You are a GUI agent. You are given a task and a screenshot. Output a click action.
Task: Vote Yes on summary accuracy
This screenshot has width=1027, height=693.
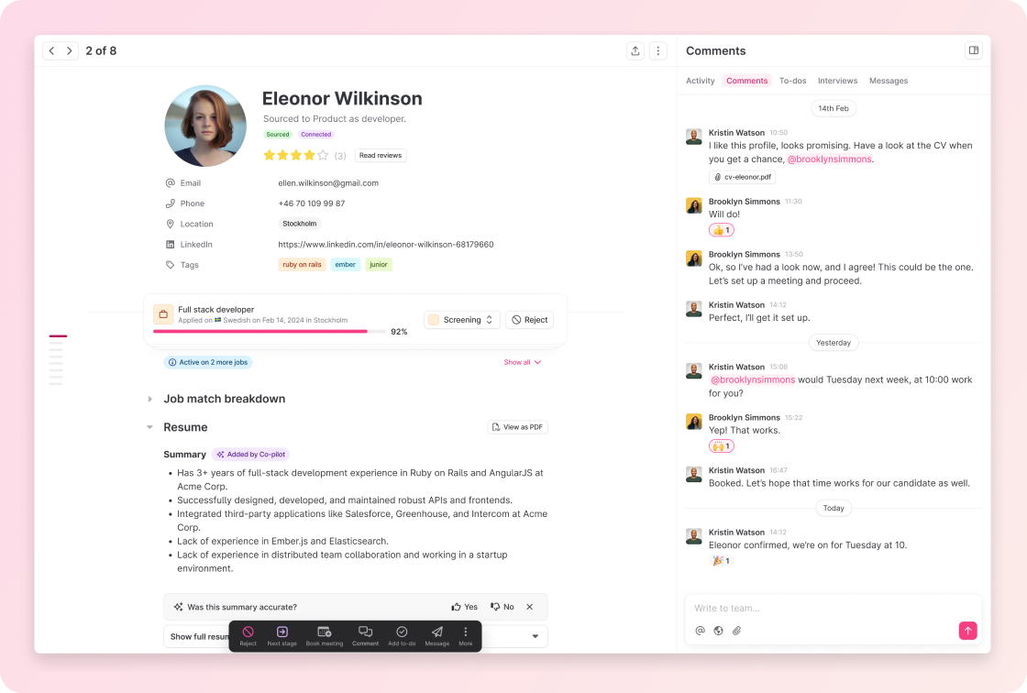[465, 607]
